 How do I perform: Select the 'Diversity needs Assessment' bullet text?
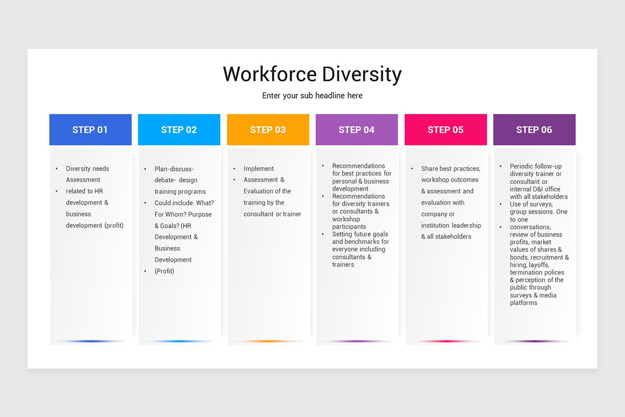(x=87, y=174)
